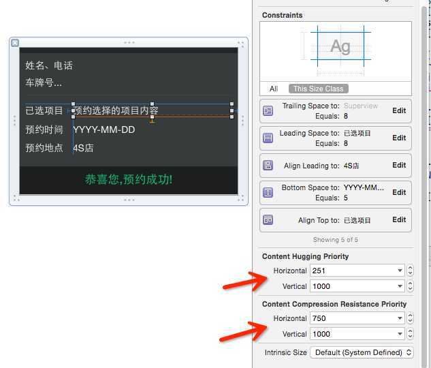The height and width of the screenshot is (368, 431).
Task: Click the Align Leading constraint icon
Action: [x=268, y=166]
